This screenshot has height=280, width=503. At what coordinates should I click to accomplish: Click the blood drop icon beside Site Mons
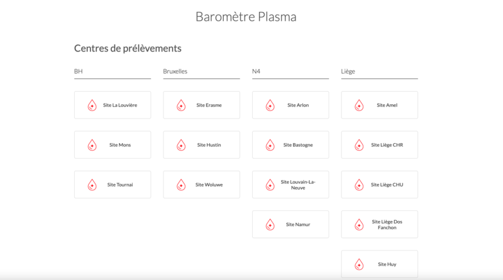click(x=92, y=145)
